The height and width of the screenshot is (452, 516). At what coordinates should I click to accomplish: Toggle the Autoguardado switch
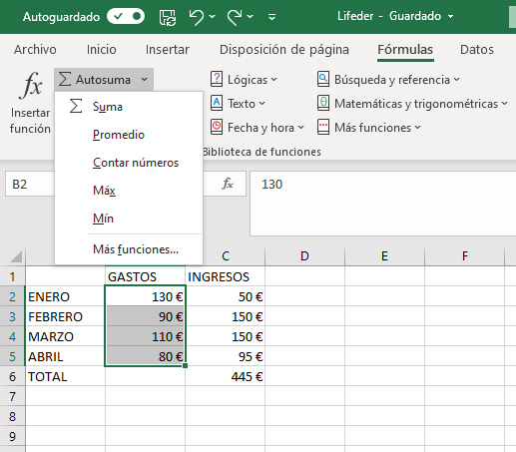click(x=126, y=16)
